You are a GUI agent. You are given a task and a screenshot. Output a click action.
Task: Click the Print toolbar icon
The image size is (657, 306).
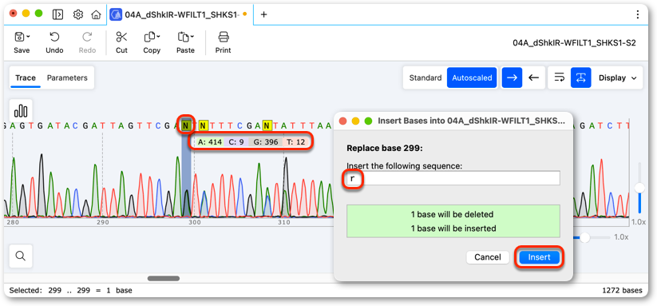click(x=224, y=37)
